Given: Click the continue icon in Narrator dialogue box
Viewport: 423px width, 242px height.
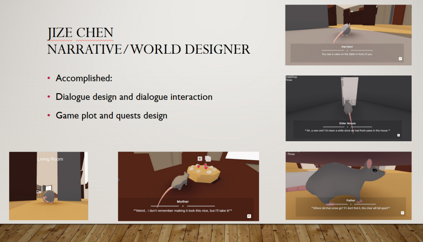Looking at the screenshot, I should pyautogui.click(x=400, y=59).
